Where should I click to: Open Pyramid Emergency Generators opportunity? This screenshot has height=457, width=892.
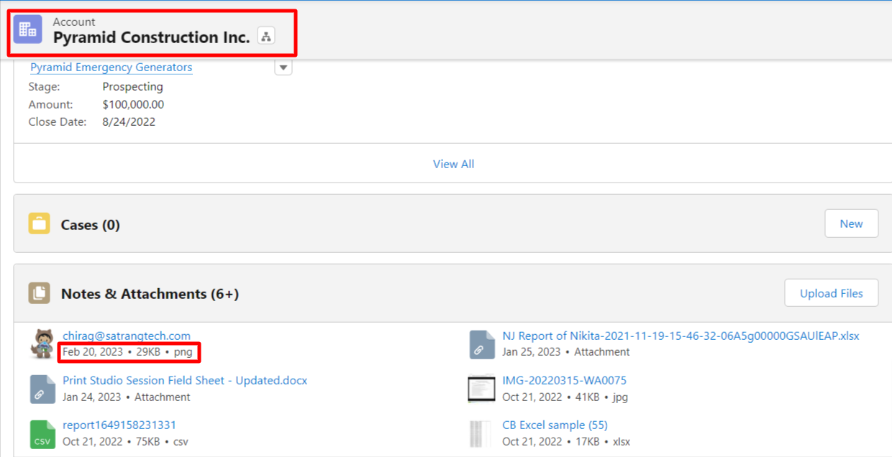pos(111,68)
